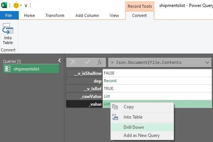The width and height of the screenshot is (213, 142).
Task: Switch to the Transform tab
Action: [x=55, y=15]
